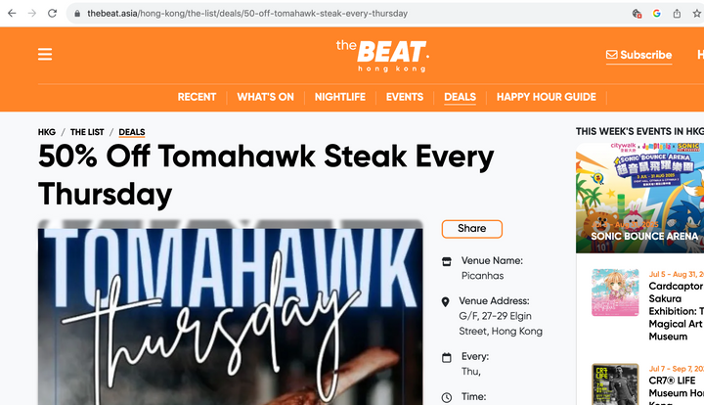The image size is (704, 405).
Task: Click the Google icon in address bar
Action: [x=656, y=14]
